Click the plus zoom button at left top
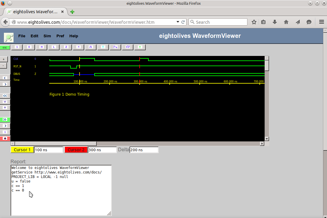The width and height of the screenshot is (327, 218). click(x=4, y=59)
